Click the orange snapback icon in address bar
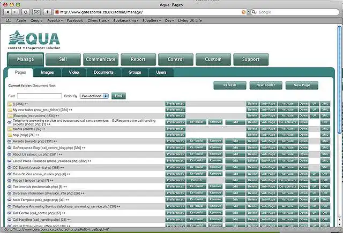 pyautogui.click(x=243, y=12)
